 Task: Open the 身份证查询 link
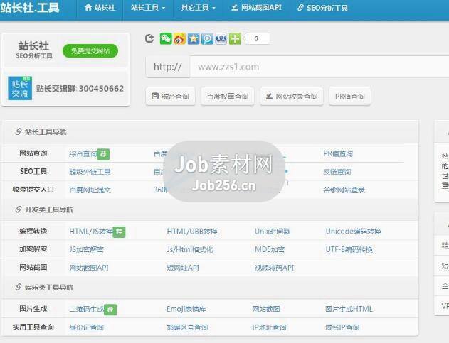(87, 327)
